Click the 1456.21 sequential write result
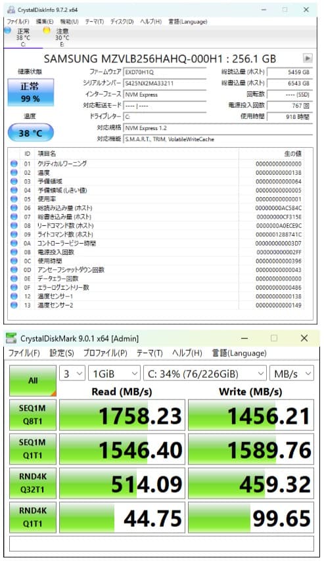Screen dimensions: 324x561 (251, 415)
